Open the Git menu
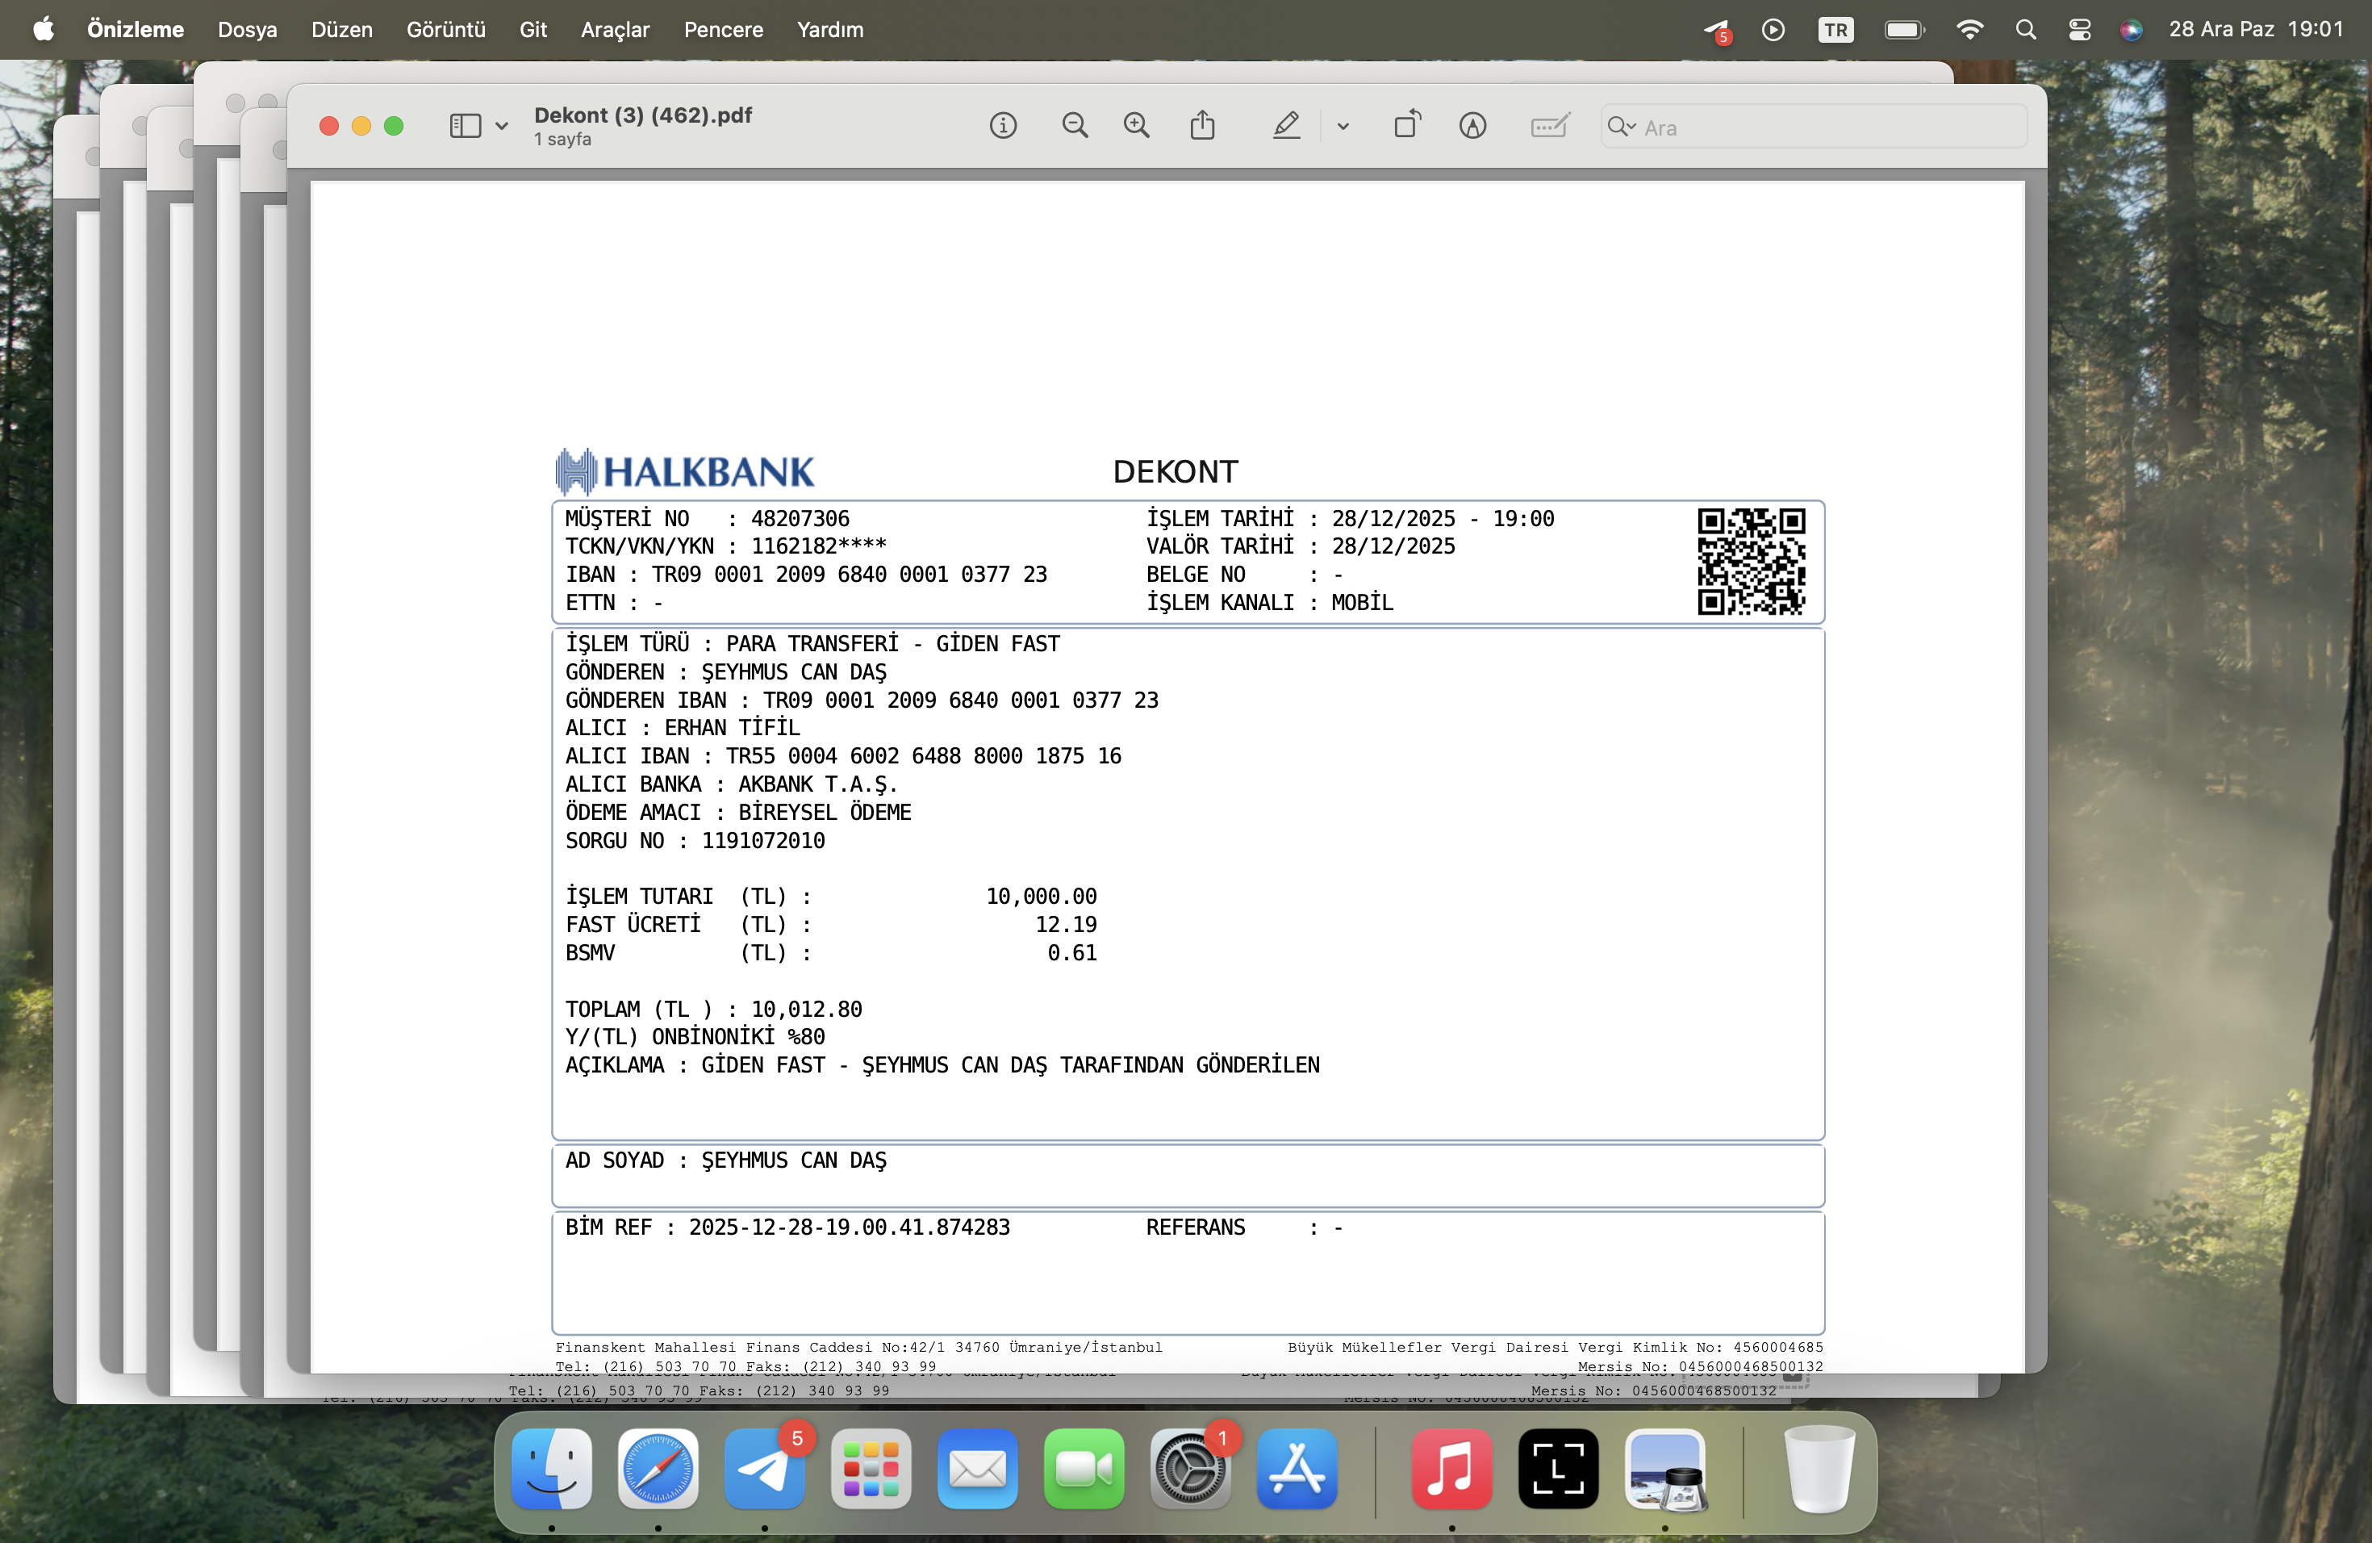The width and height of the screenshot is (2372, 1543). 533,30
